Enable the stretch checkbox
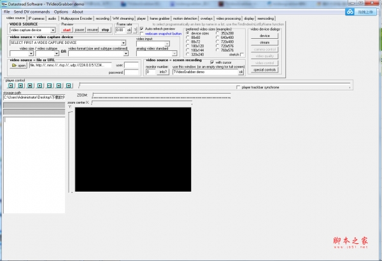Viewport: 382px width, 261px height. coord(242,54)
